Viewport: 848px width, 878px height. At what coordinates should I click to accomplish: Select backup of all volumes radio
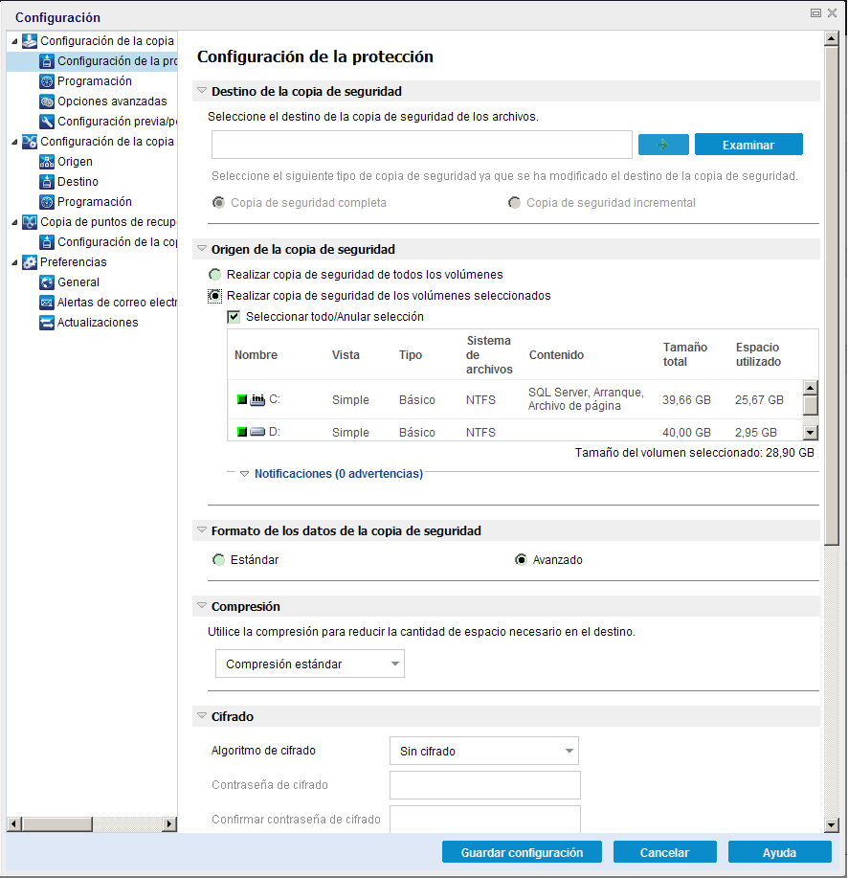tap(215, 275)
